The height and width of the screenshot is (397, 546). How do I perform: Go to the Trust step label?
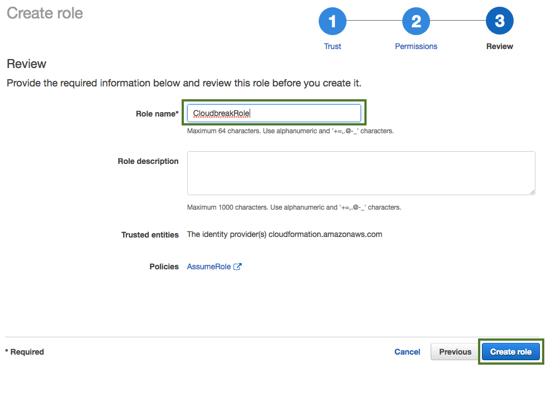pyautogui.click(x=332, y=46)
